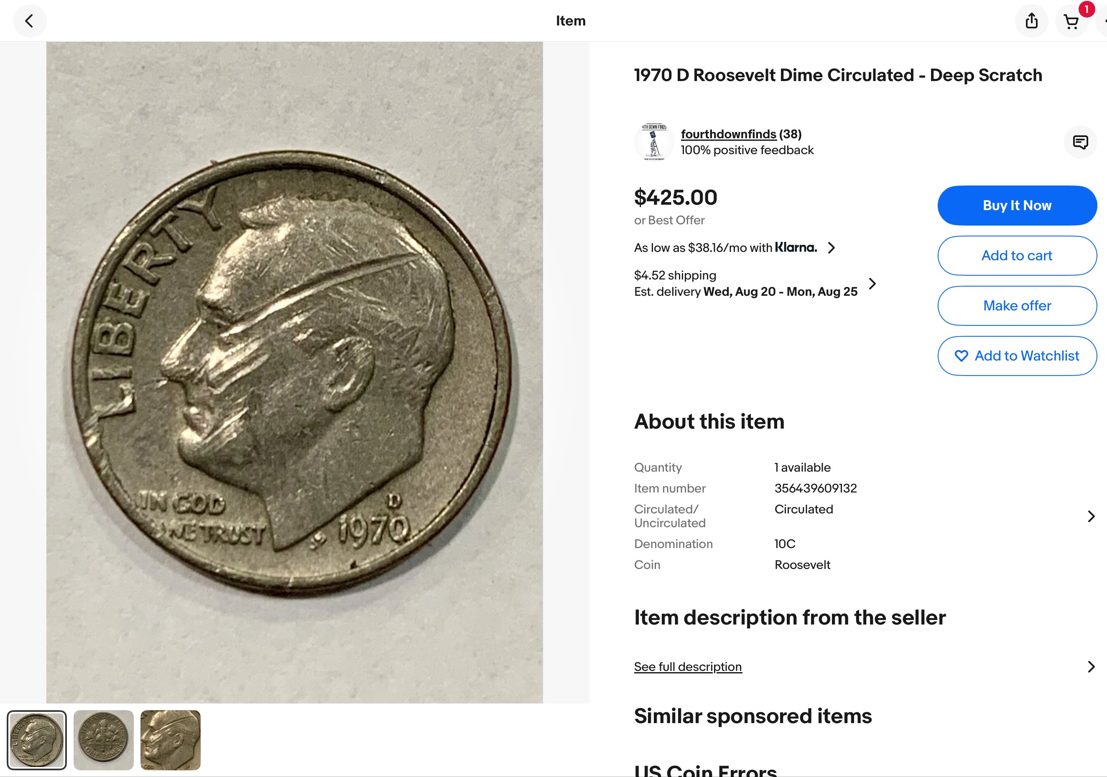Expand seller description chevron
The image size is (1107, 777).
pyautogui.click(x=1091, y=667)
